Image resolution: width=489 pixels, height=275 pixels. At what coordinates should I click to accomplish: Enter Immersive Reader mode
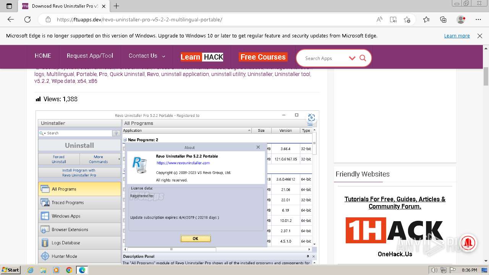(393, 19)
